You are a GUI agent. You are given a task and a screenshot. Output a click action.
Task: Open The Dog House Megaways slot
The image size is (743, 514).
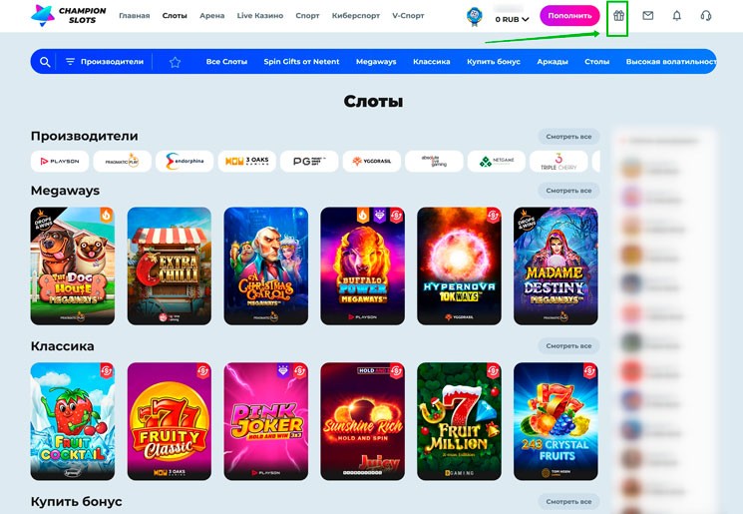pos(73,266)
